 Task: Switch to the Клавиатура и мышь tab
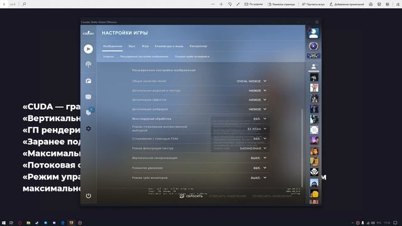pyautogui.click(x=169, y=46)
